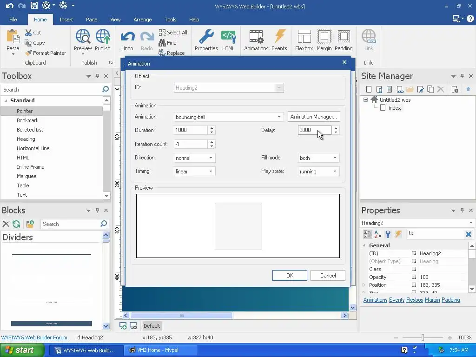The height and width of the screenshot is (357, 476).
Task: Click the Margin icon in ribbon
Action: pos(324,36)
